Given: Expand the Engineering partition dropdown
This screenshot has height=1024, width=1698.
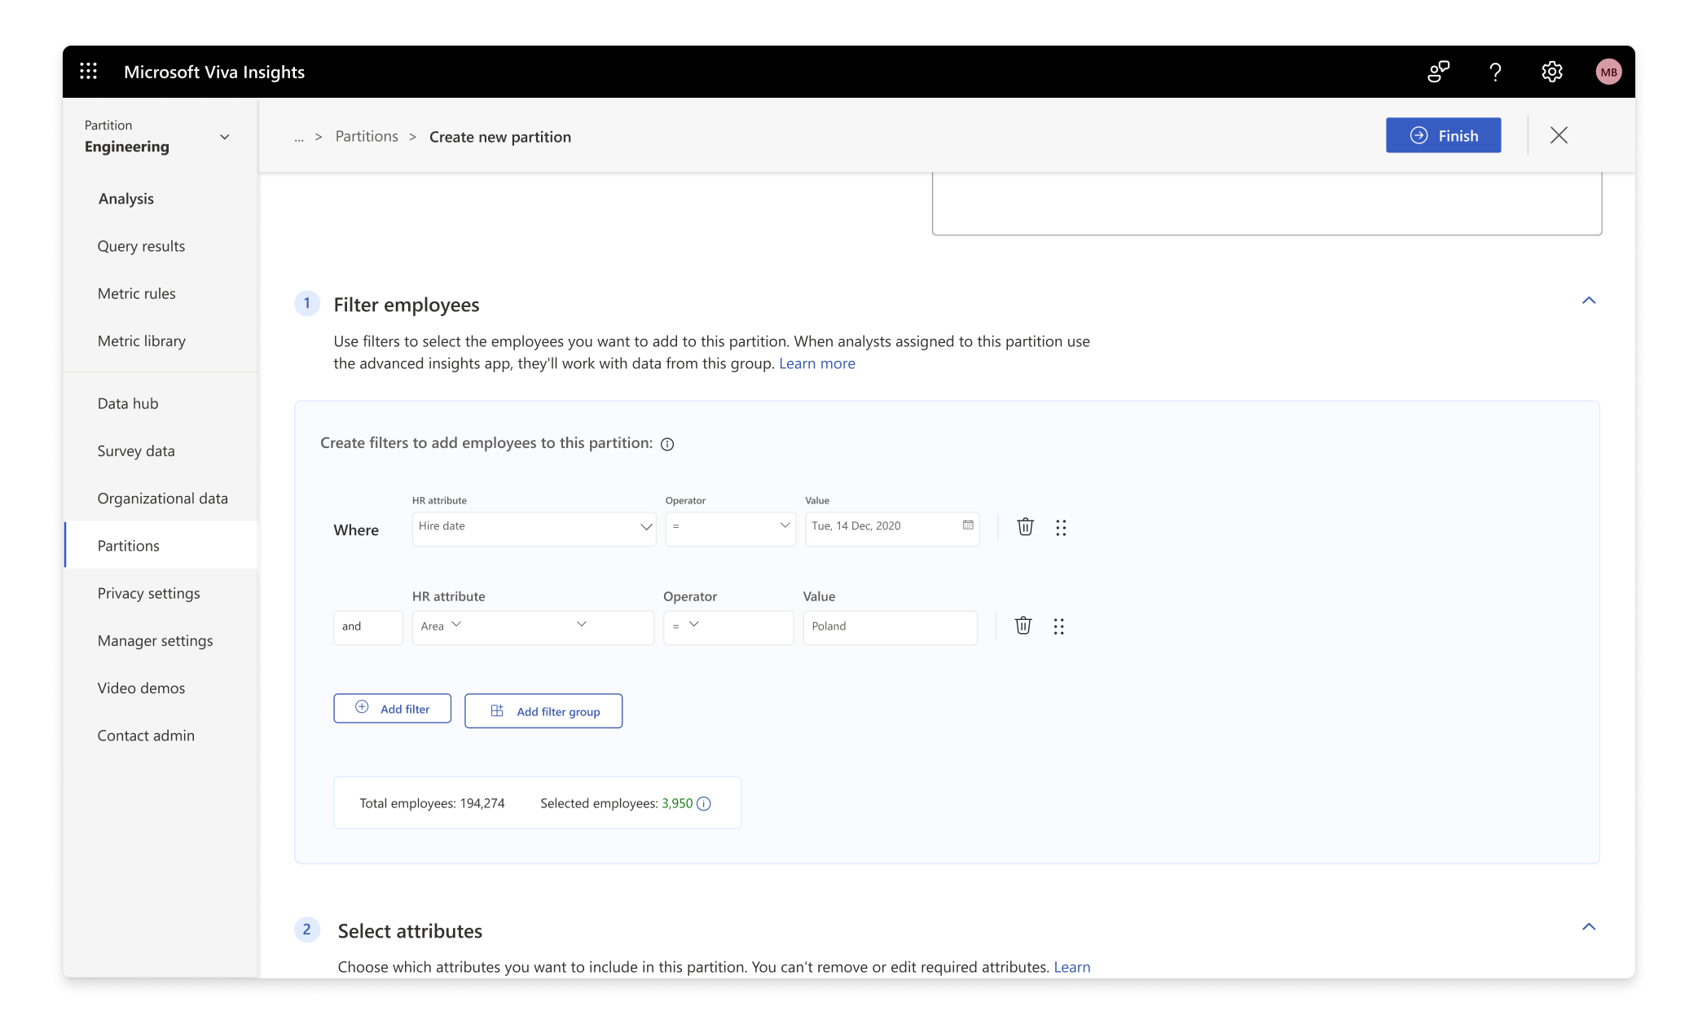Looking at the screenshot, I should [x=225, y=137].
